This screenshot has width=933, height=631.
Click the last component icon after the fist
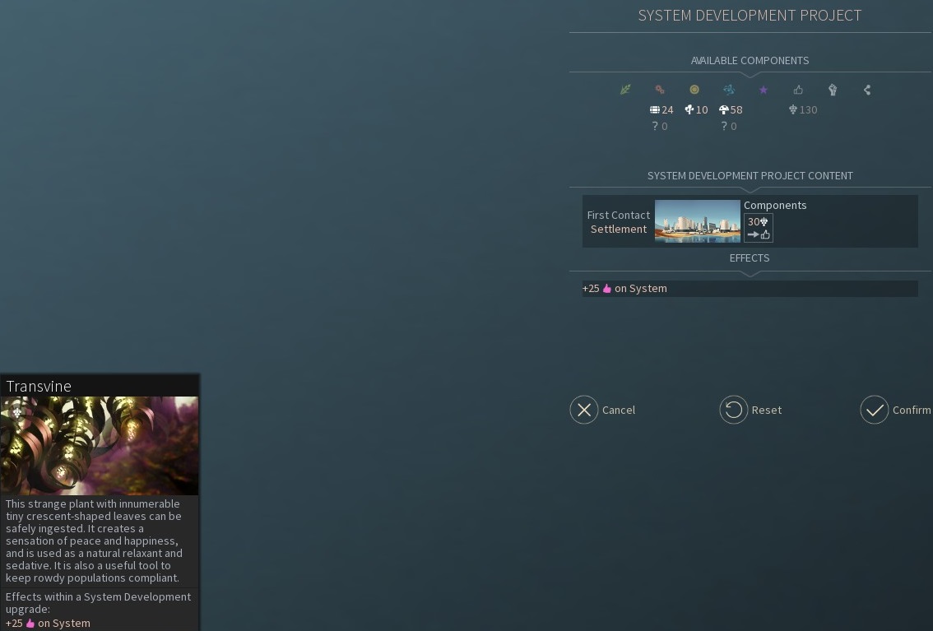(x=867, y=90)
